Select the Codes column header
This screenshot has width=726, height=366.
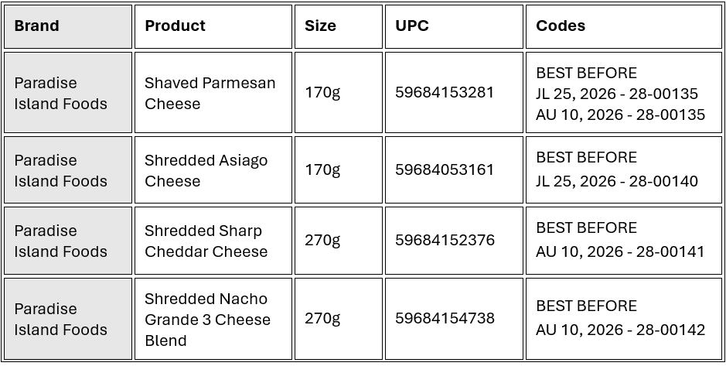tap(561, 26)
